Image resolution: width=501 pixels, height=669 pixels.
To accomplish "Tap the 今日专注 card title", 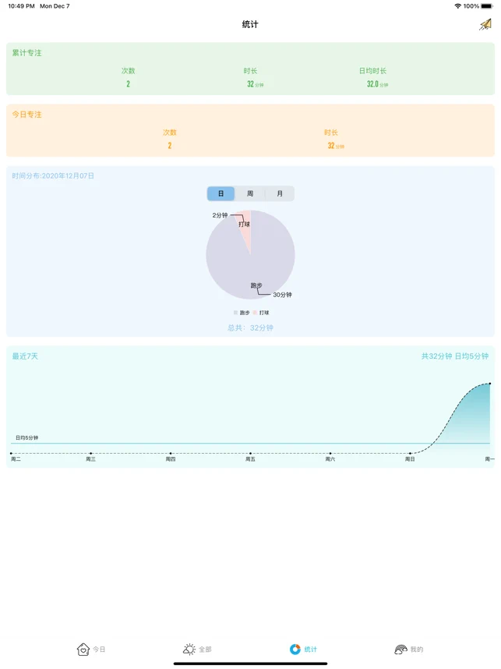I will [x=27, y=115].
